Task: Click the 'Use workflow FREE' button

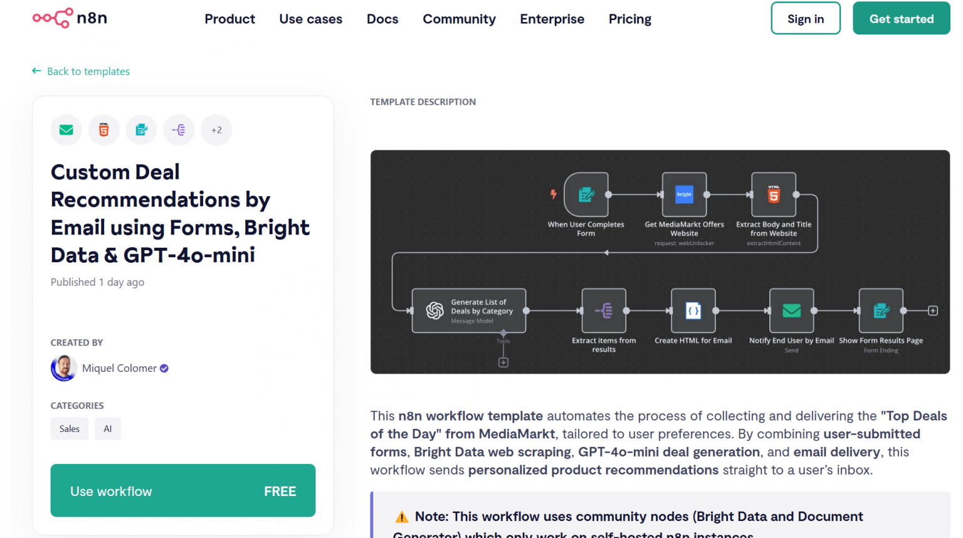Action: (x=182, y=491)
